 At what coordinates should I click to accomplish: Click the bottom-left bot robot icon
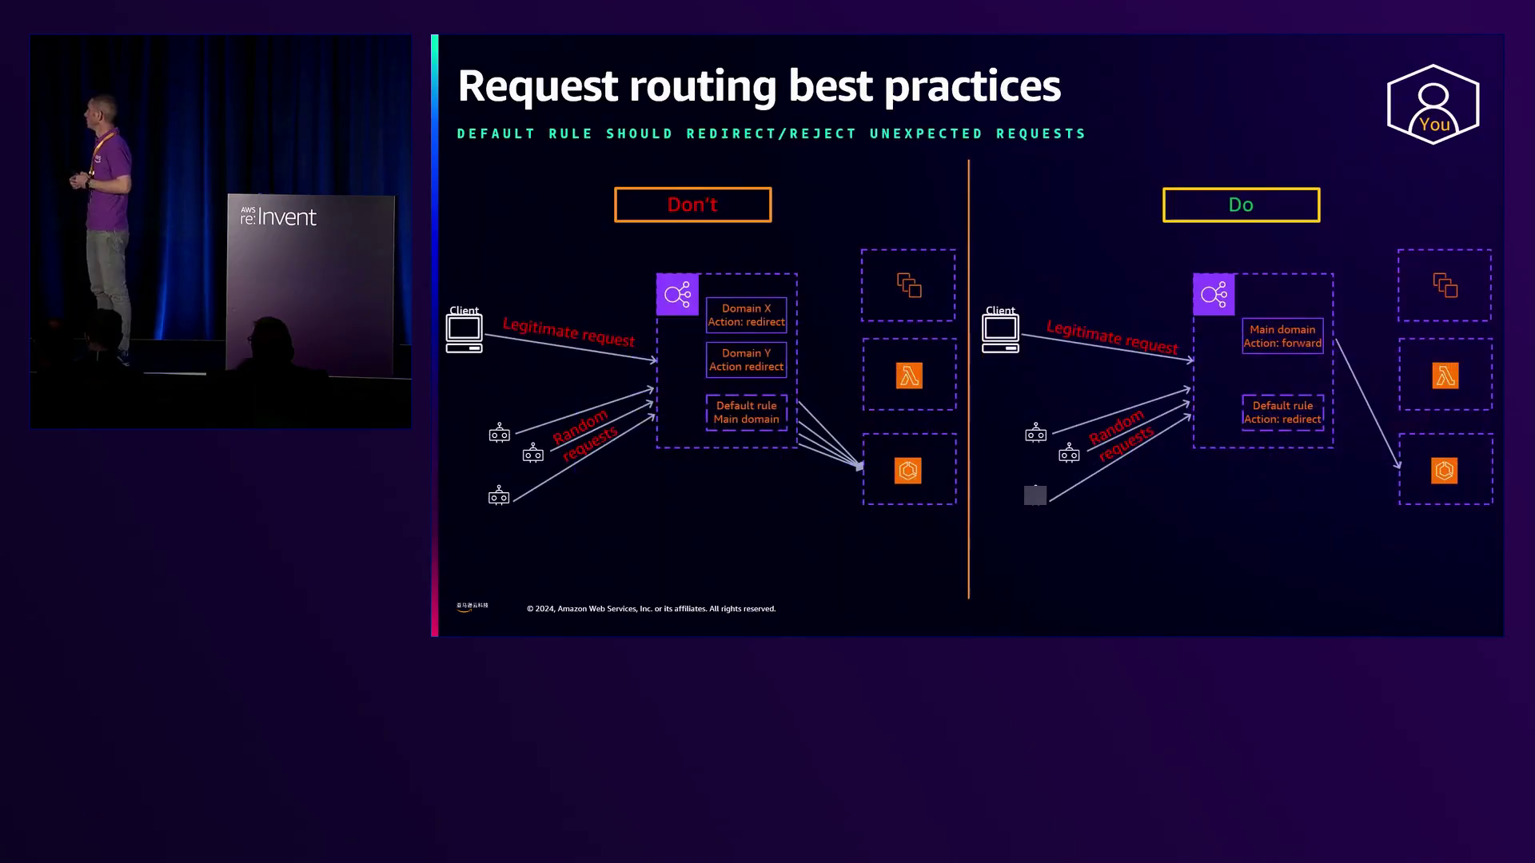click(499, 495)
